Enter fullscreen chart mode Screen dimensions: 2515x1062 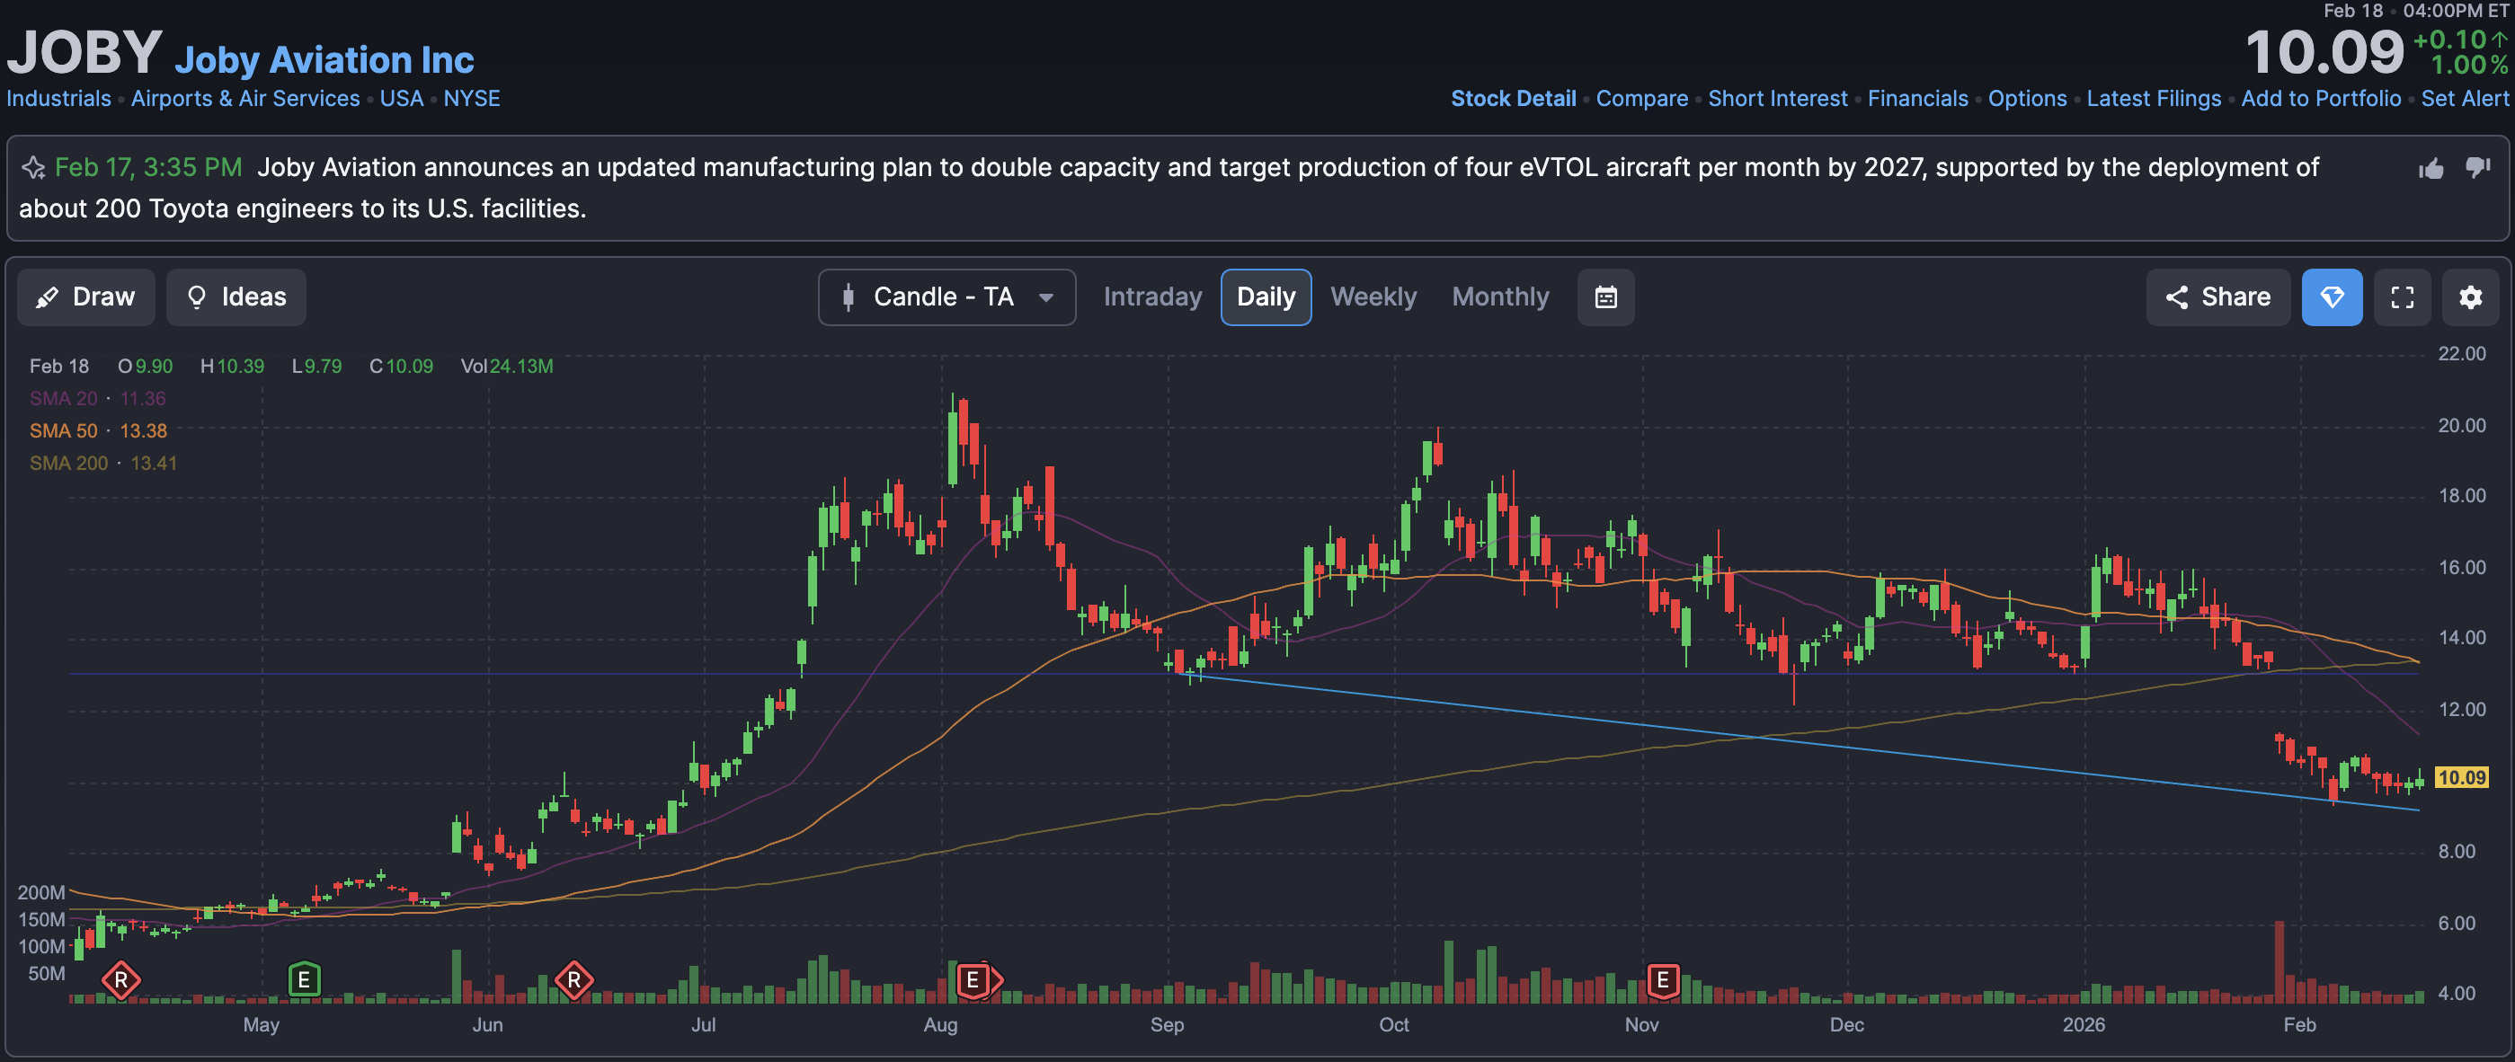click(x=2402, y=296)
